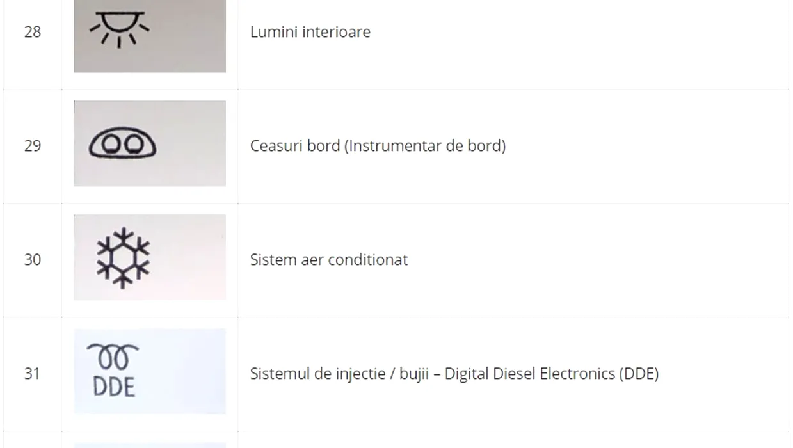
Task: Select the instrument cluster twin-gauge icon
Action: tap(122, 143)
